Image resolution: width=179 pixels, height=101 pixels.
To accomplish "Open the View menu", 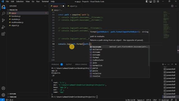I will (28, 1).
